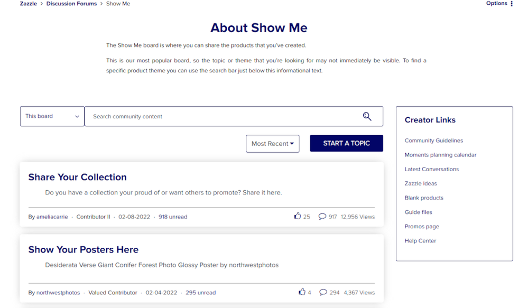View ameliacarrie's author profile

point(52,217)
